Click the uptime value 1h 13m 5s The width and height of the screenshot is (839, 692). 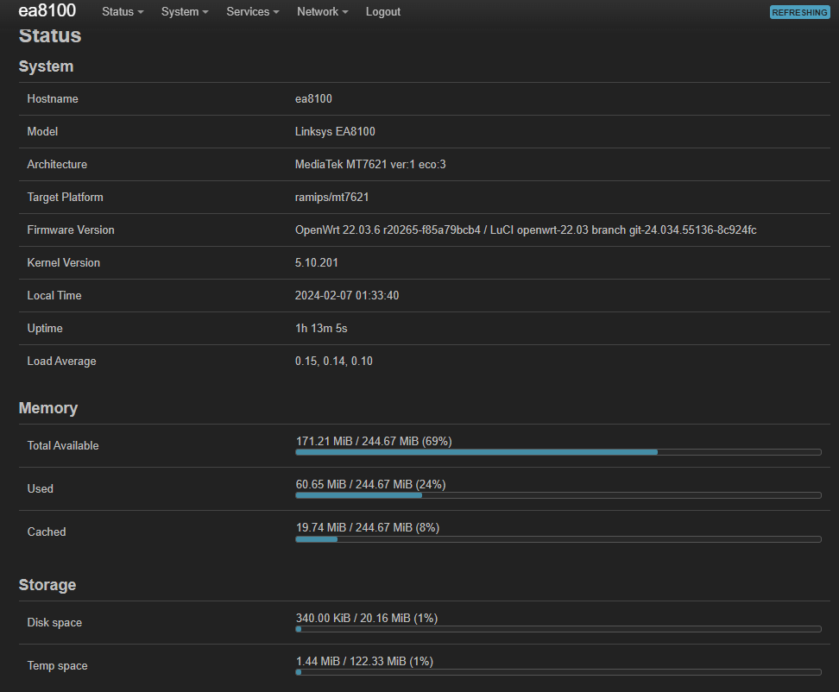point(321,329)
